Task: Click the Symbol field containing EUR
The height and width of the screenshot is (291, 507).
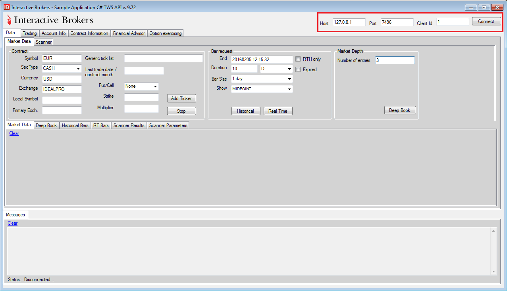Action: point(62,58)
